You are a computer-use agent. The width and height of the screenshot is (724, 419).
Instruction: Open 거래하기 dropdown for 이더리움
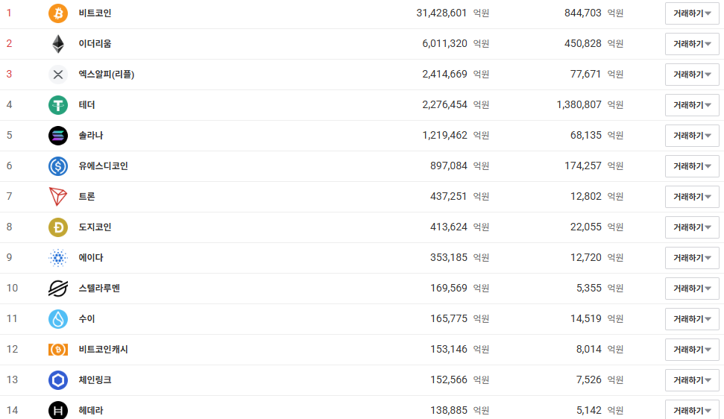(692, 44)
